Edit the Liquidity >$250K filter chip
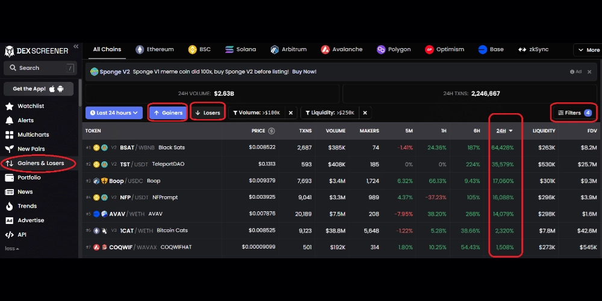This screenshot has width=602, height=301. tap(330, 113)
